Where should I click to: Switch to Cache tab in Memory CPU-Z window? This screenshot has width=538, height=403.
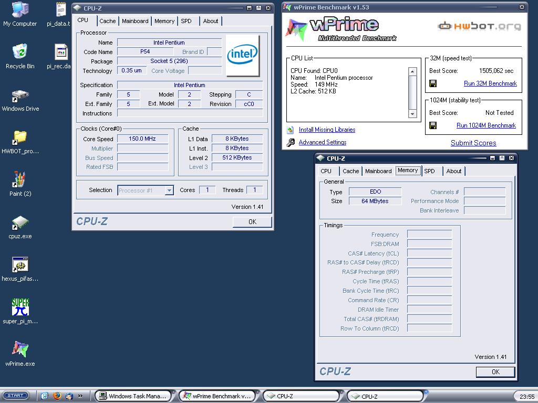point(350,171)
